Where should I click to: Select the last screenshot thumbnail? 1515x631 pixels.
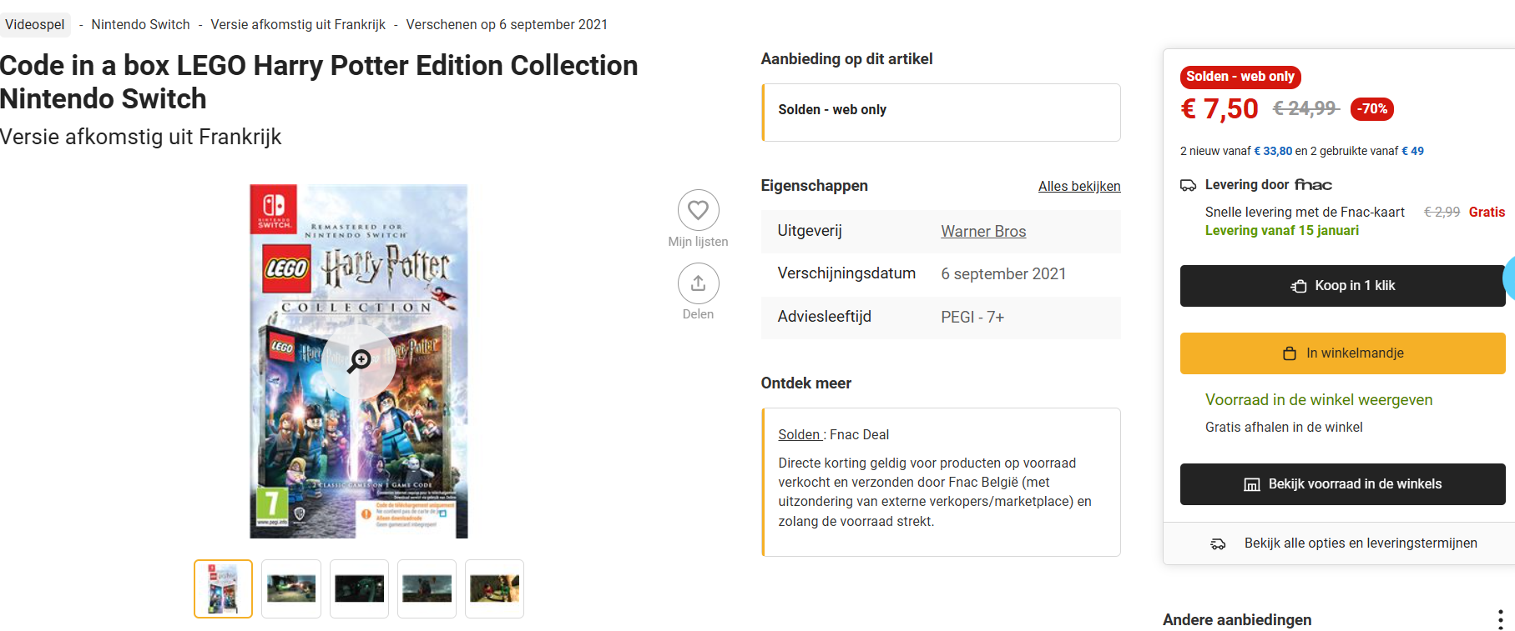[494, 588]
